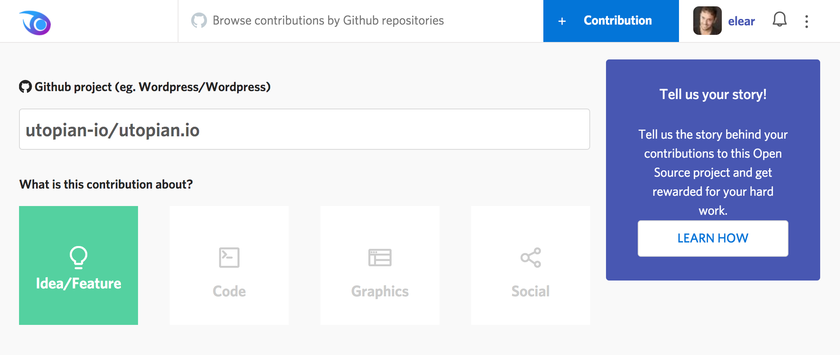Open the three-dot more menu
Image resolution: width=840 pixels, height=355 pixels.
click(807, 21)
